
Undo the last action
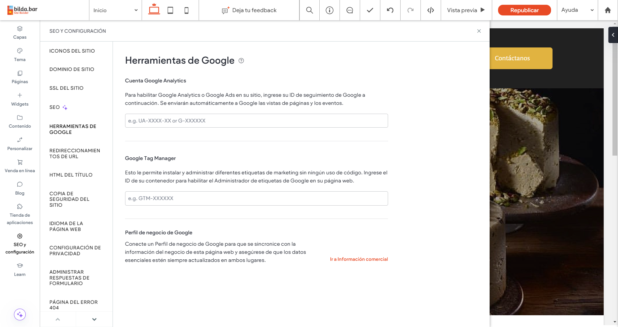(x=390, y=10)
